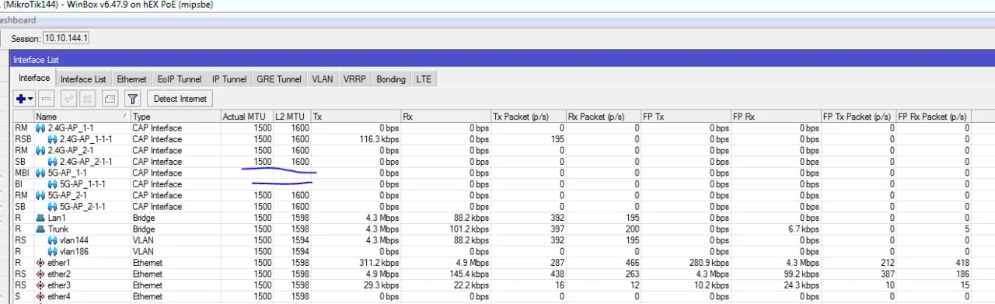Select the 2.4G-AP_1-1 wireless interface icon
The width and height of the screenshot is (995, 304).
[x=40, y=128]
